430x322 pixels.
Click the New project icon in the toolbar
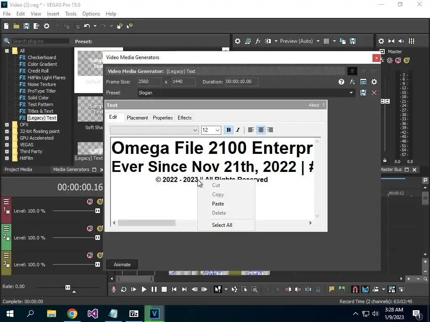tap(6, 26)
